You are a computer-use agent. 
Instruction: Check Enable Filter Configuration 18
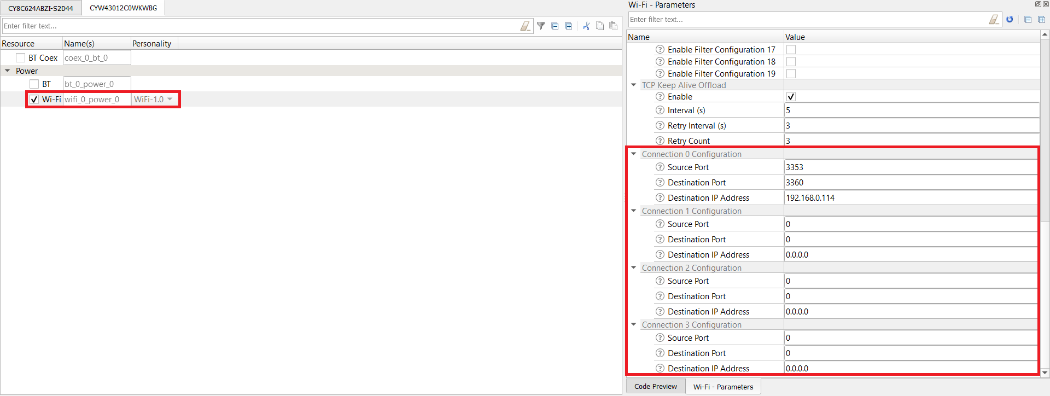(x=791, y=61)
